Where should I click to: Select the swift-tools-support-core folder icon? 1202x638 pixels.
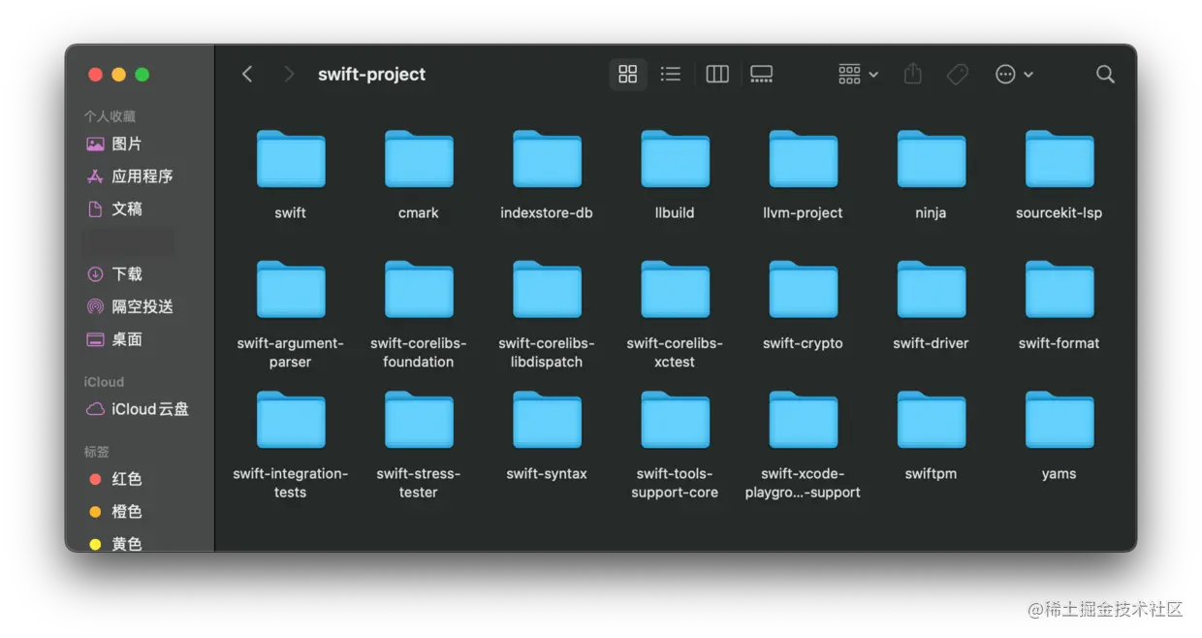point(675,420)
